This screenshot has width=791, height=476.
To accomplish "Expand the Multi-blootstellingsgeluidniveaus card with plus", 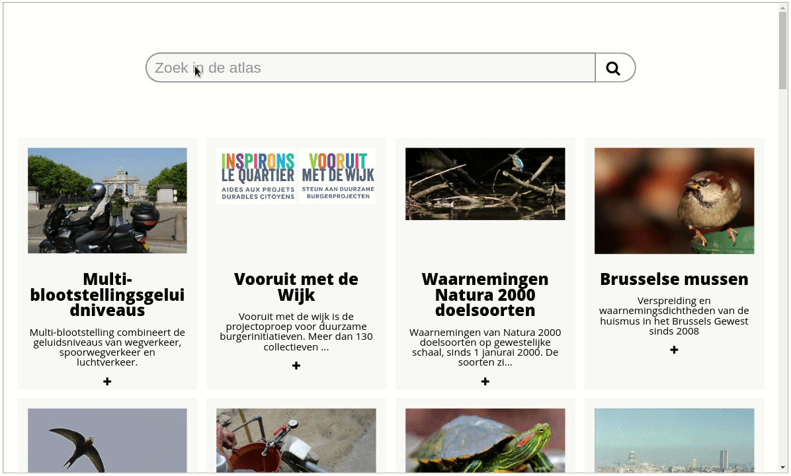I will click(x=106, y=381).
